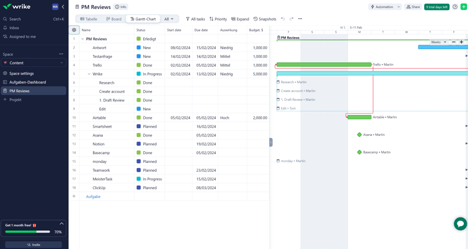
Task: Select the Gantt-Chart tab
Action: [143, 19]
